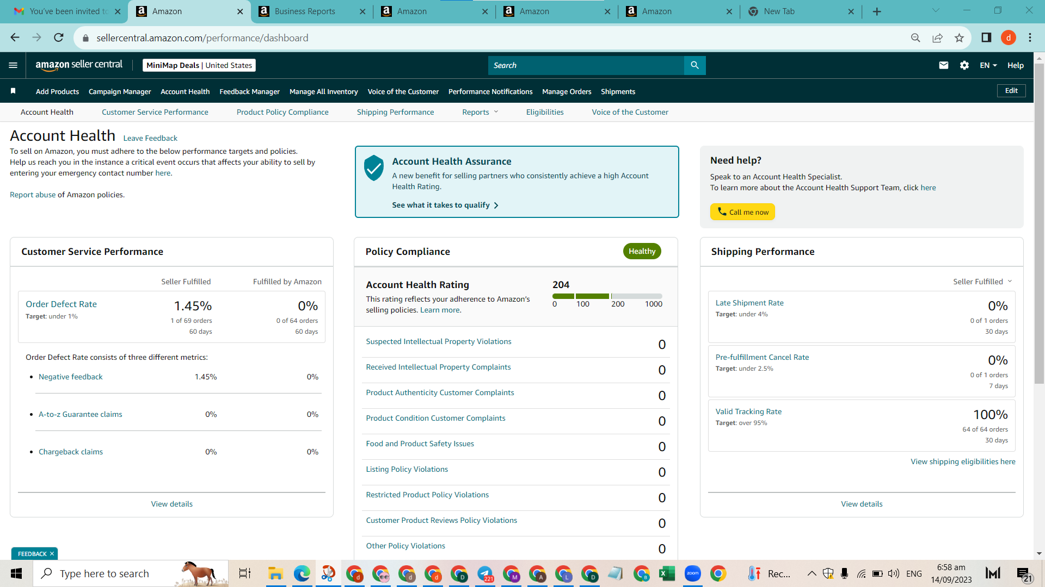Open Order Defect Rate details link
The height and width of the screenshot is (587, 1045).
62,304
